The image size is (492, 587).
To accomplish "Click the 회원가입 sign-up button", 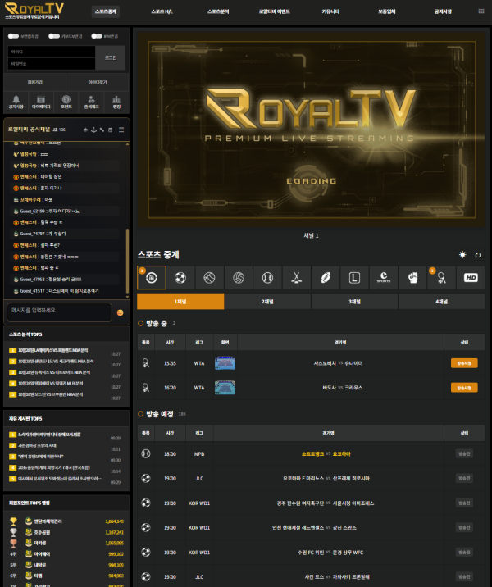I will point(34,82).
